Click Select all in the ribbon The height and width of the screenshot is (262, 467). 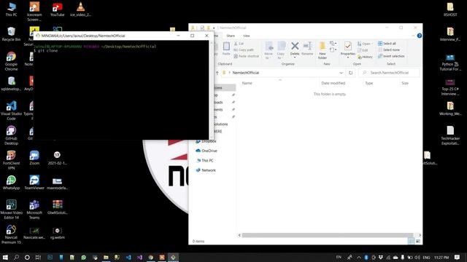[387, 44]
